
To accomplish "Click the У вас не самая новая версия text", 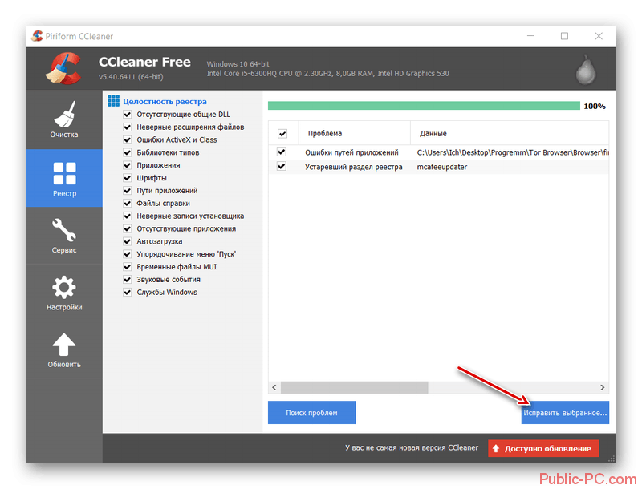I will 412,447.
